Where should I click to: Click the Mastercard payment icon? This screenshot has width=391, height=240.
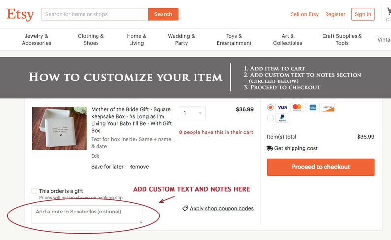click(x=297, y=107)
